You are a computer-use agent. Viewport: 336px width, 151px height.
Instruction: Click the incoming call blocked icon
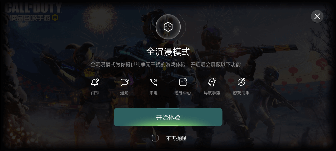tap(153, 82)
